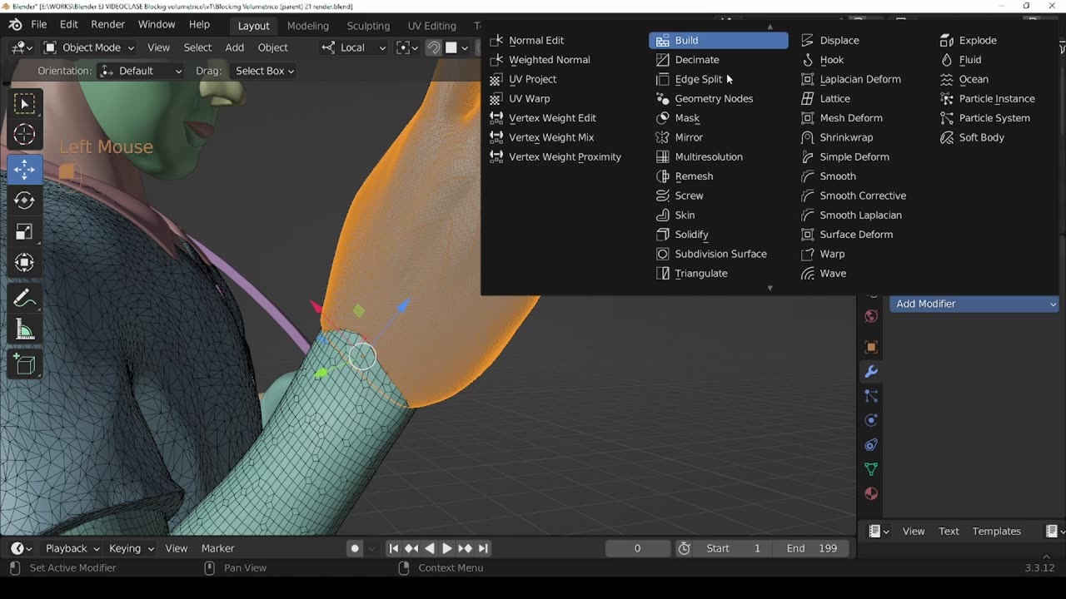Open the Keying popover in timeline
The height and width of the screenshot is (599, 1066).
coord(132,548)
